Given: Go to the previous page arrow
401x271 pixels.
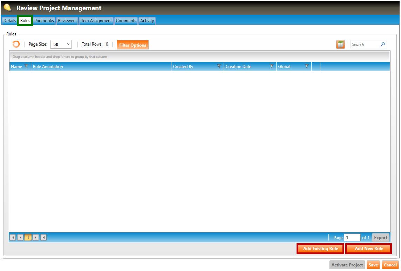Looking at the screenshot, I should [x=20, y=238].
